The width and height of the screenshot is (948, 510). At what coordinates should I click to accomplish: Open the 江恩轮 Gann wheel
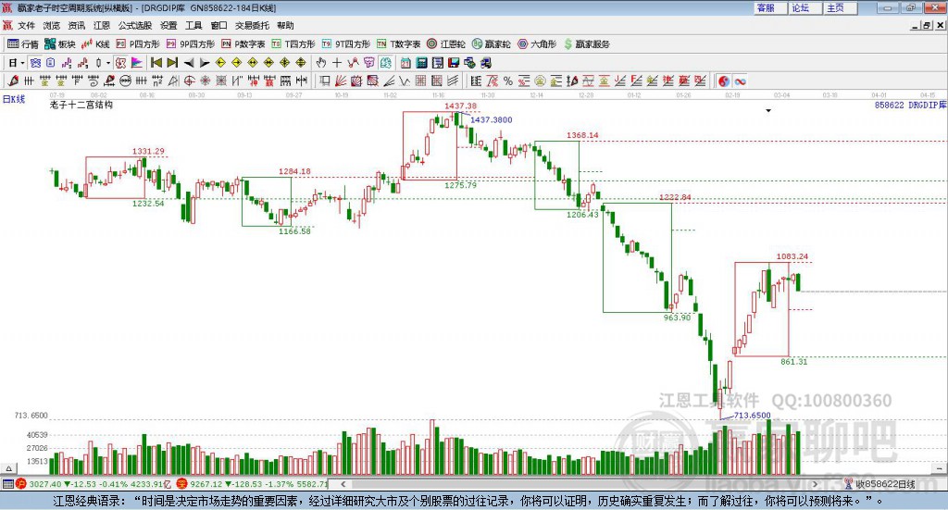pos(446,44)
